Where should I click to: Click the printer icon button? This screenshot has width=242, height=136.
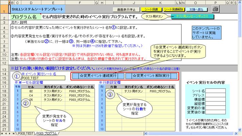point(215,9)
